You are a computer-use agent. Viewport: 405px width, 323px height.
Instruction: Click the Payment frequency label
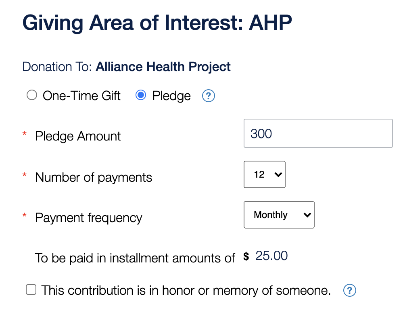89,218
